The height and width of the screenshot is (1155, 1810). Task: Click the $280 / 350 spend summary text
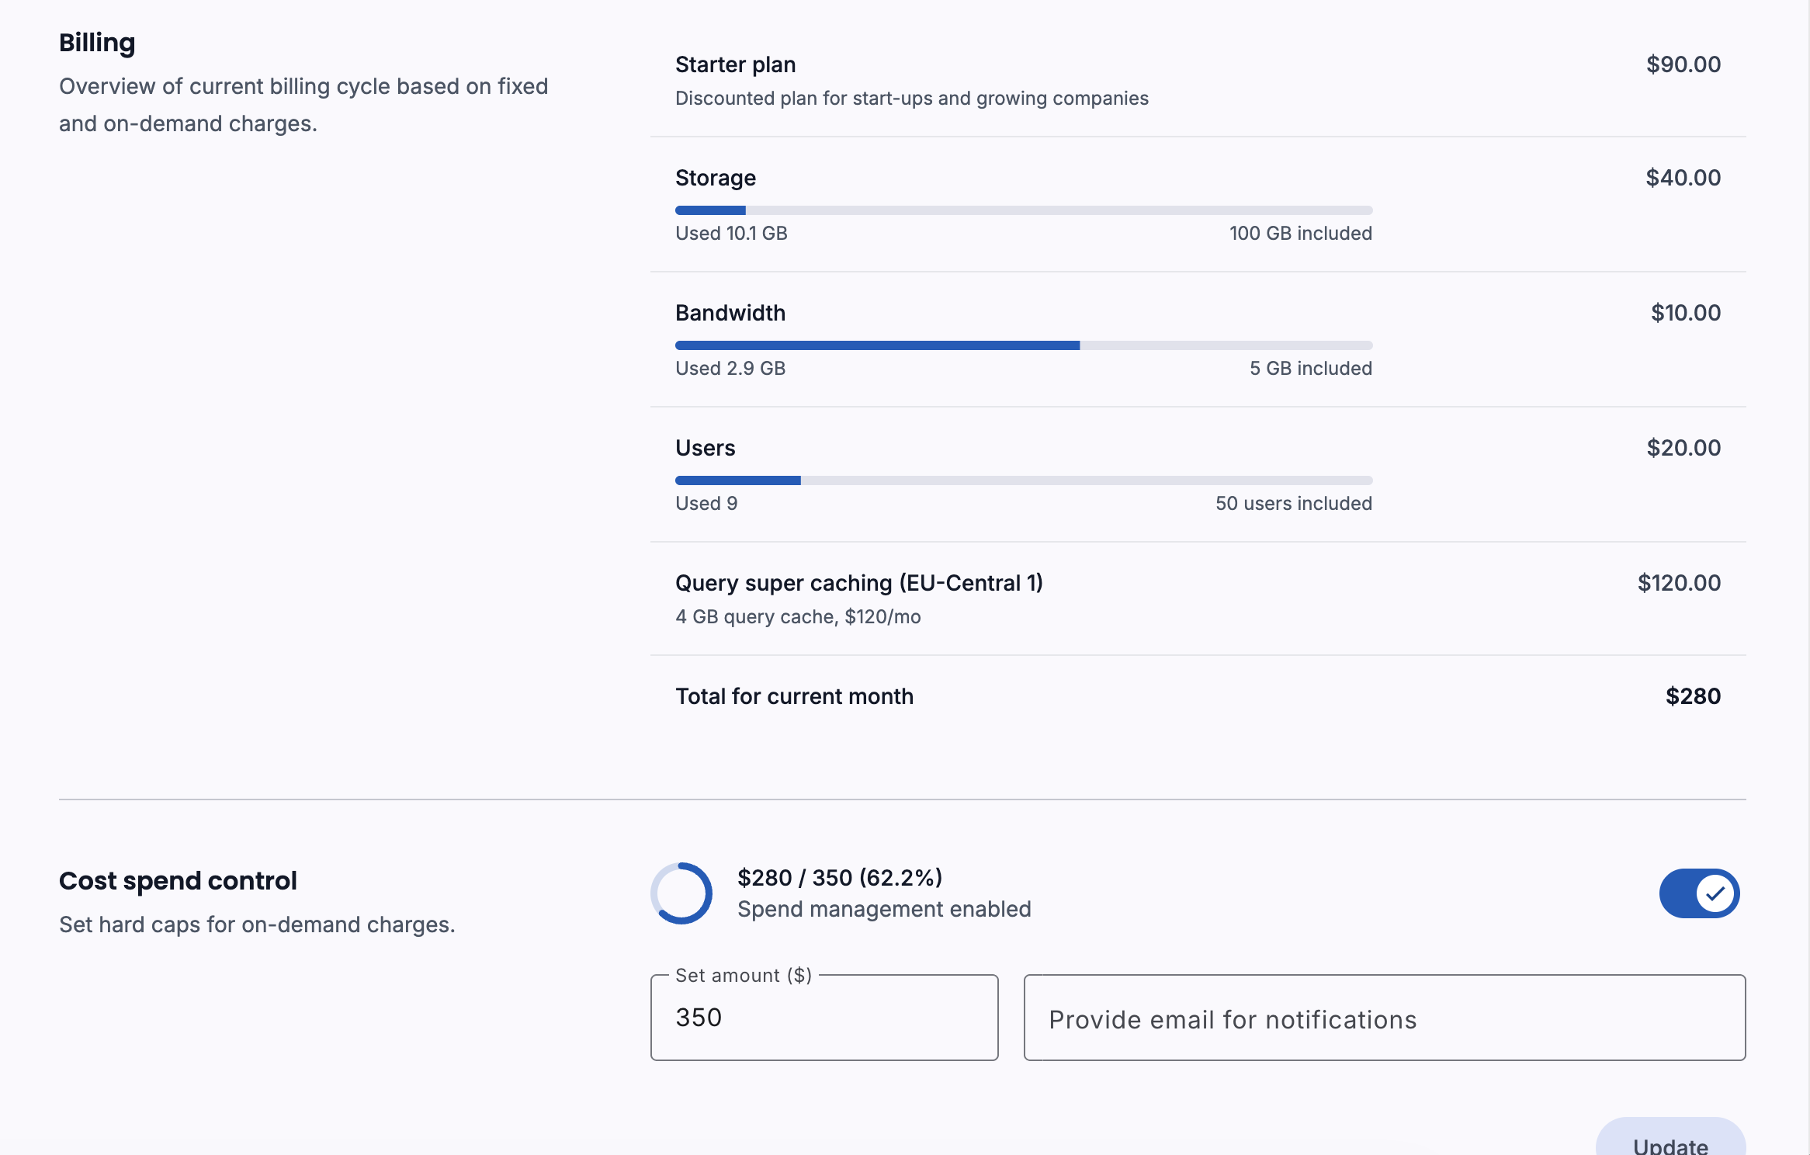click(x=840, y=878)
